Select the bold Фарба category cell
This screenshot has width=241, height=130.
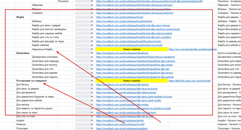pos(20,17)
